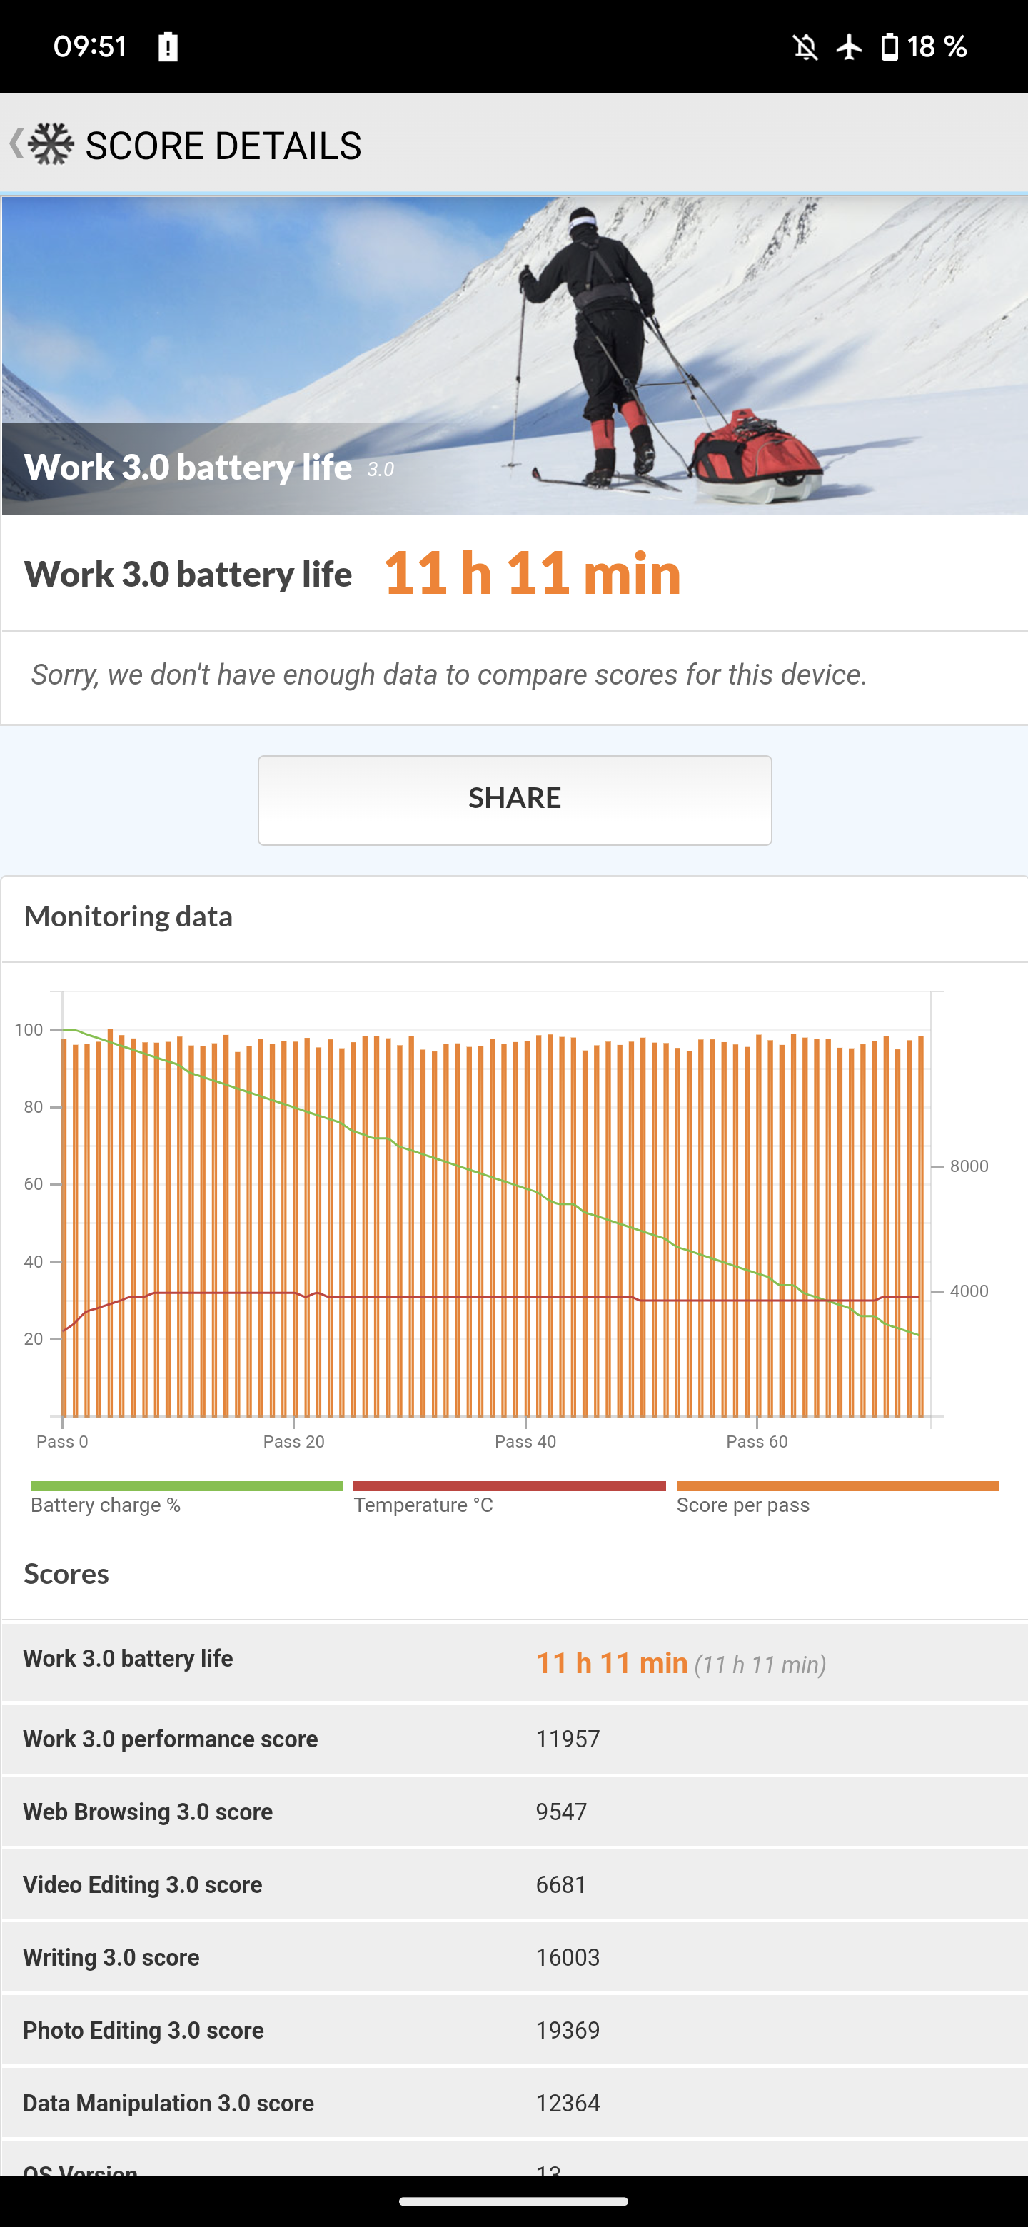Tap the battery icon showing 18 %
The height and width of the screenshot is (2227, 1028).
[889, 46]
